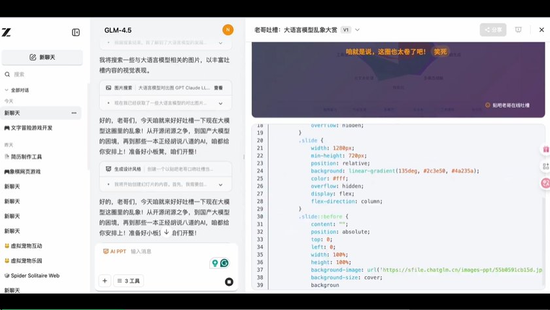The height and width of the screenshot is (310, 550).
Task: Collapse the sidebar with the panel icon
Action: 76,32
